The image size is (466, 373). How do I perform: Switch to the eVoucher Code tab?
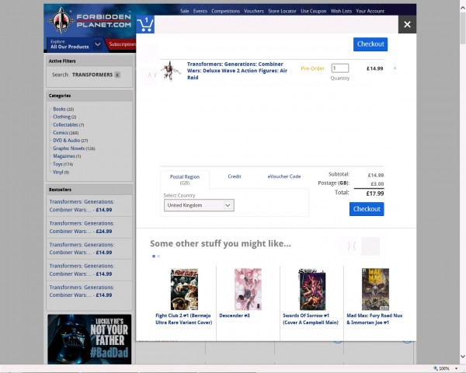(284, 176)
